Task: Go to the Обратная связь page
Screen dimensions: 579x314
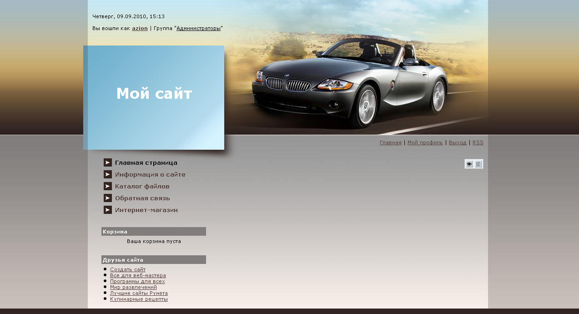Action: coord(142,198)
